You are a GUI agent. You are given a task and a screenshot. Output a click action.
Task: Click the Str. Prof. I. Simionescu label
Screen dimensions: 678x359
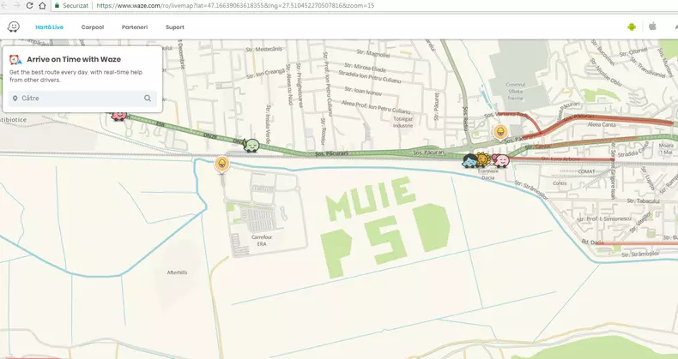(603, 219)
